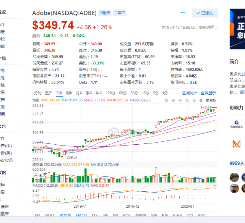
Task: Click the 总市值:1693.02亿 value
Action: [187, 70]
